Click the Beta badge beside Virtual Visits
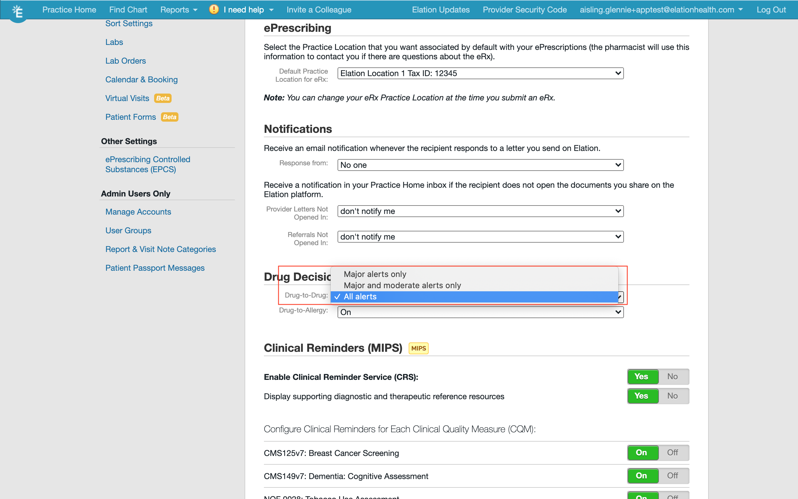Screen dimensions: 798x499 [x=163, y=98]
